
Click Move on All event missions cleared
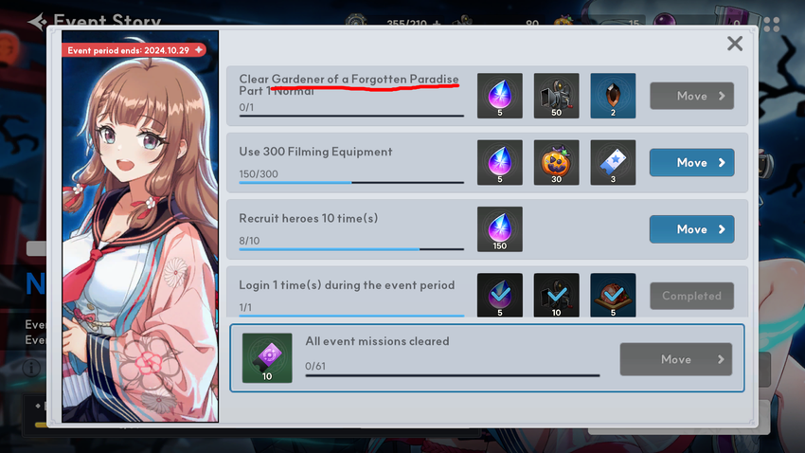click(675, 359)
